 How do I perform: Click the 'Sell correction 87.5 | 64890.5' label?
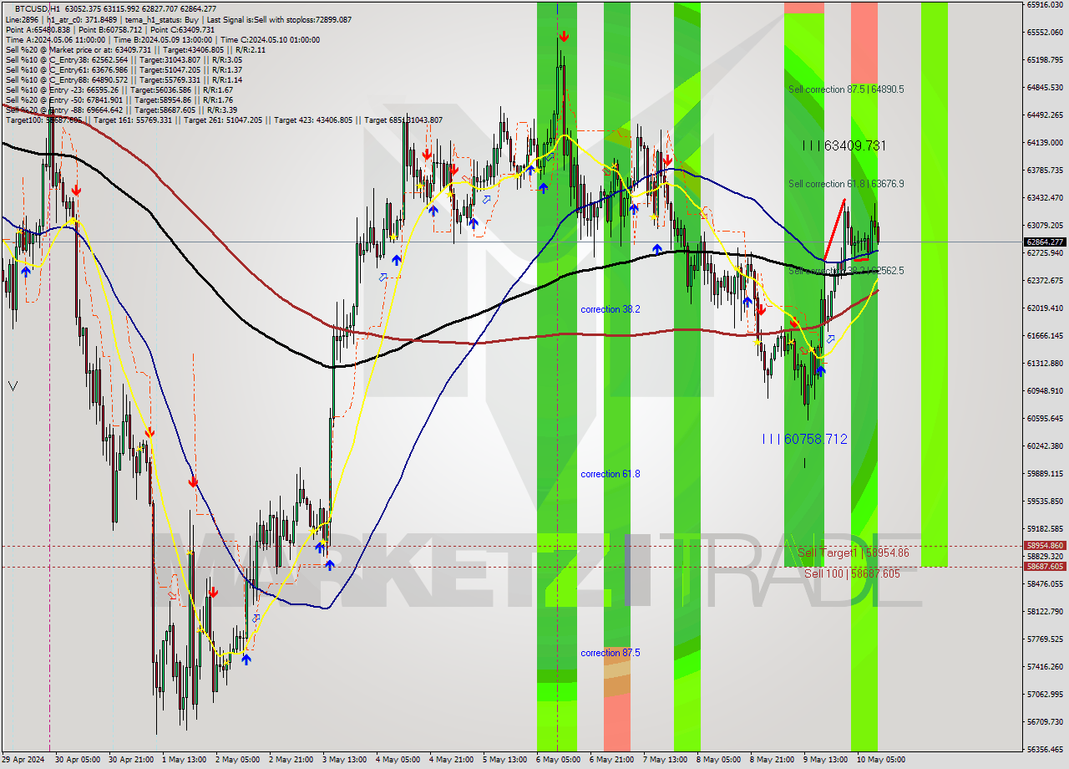point(846,89)
